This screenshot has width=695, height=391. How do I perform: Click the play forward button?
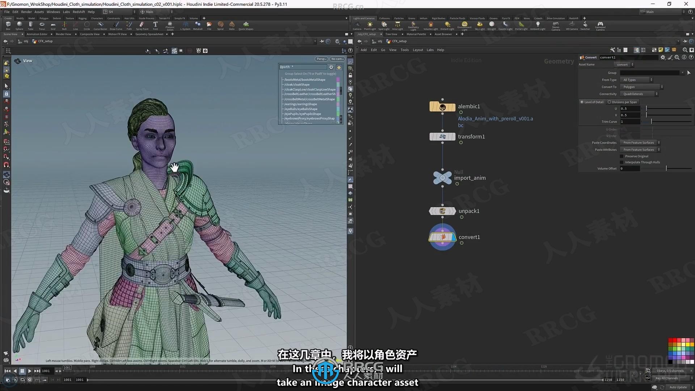click(30, 371)
